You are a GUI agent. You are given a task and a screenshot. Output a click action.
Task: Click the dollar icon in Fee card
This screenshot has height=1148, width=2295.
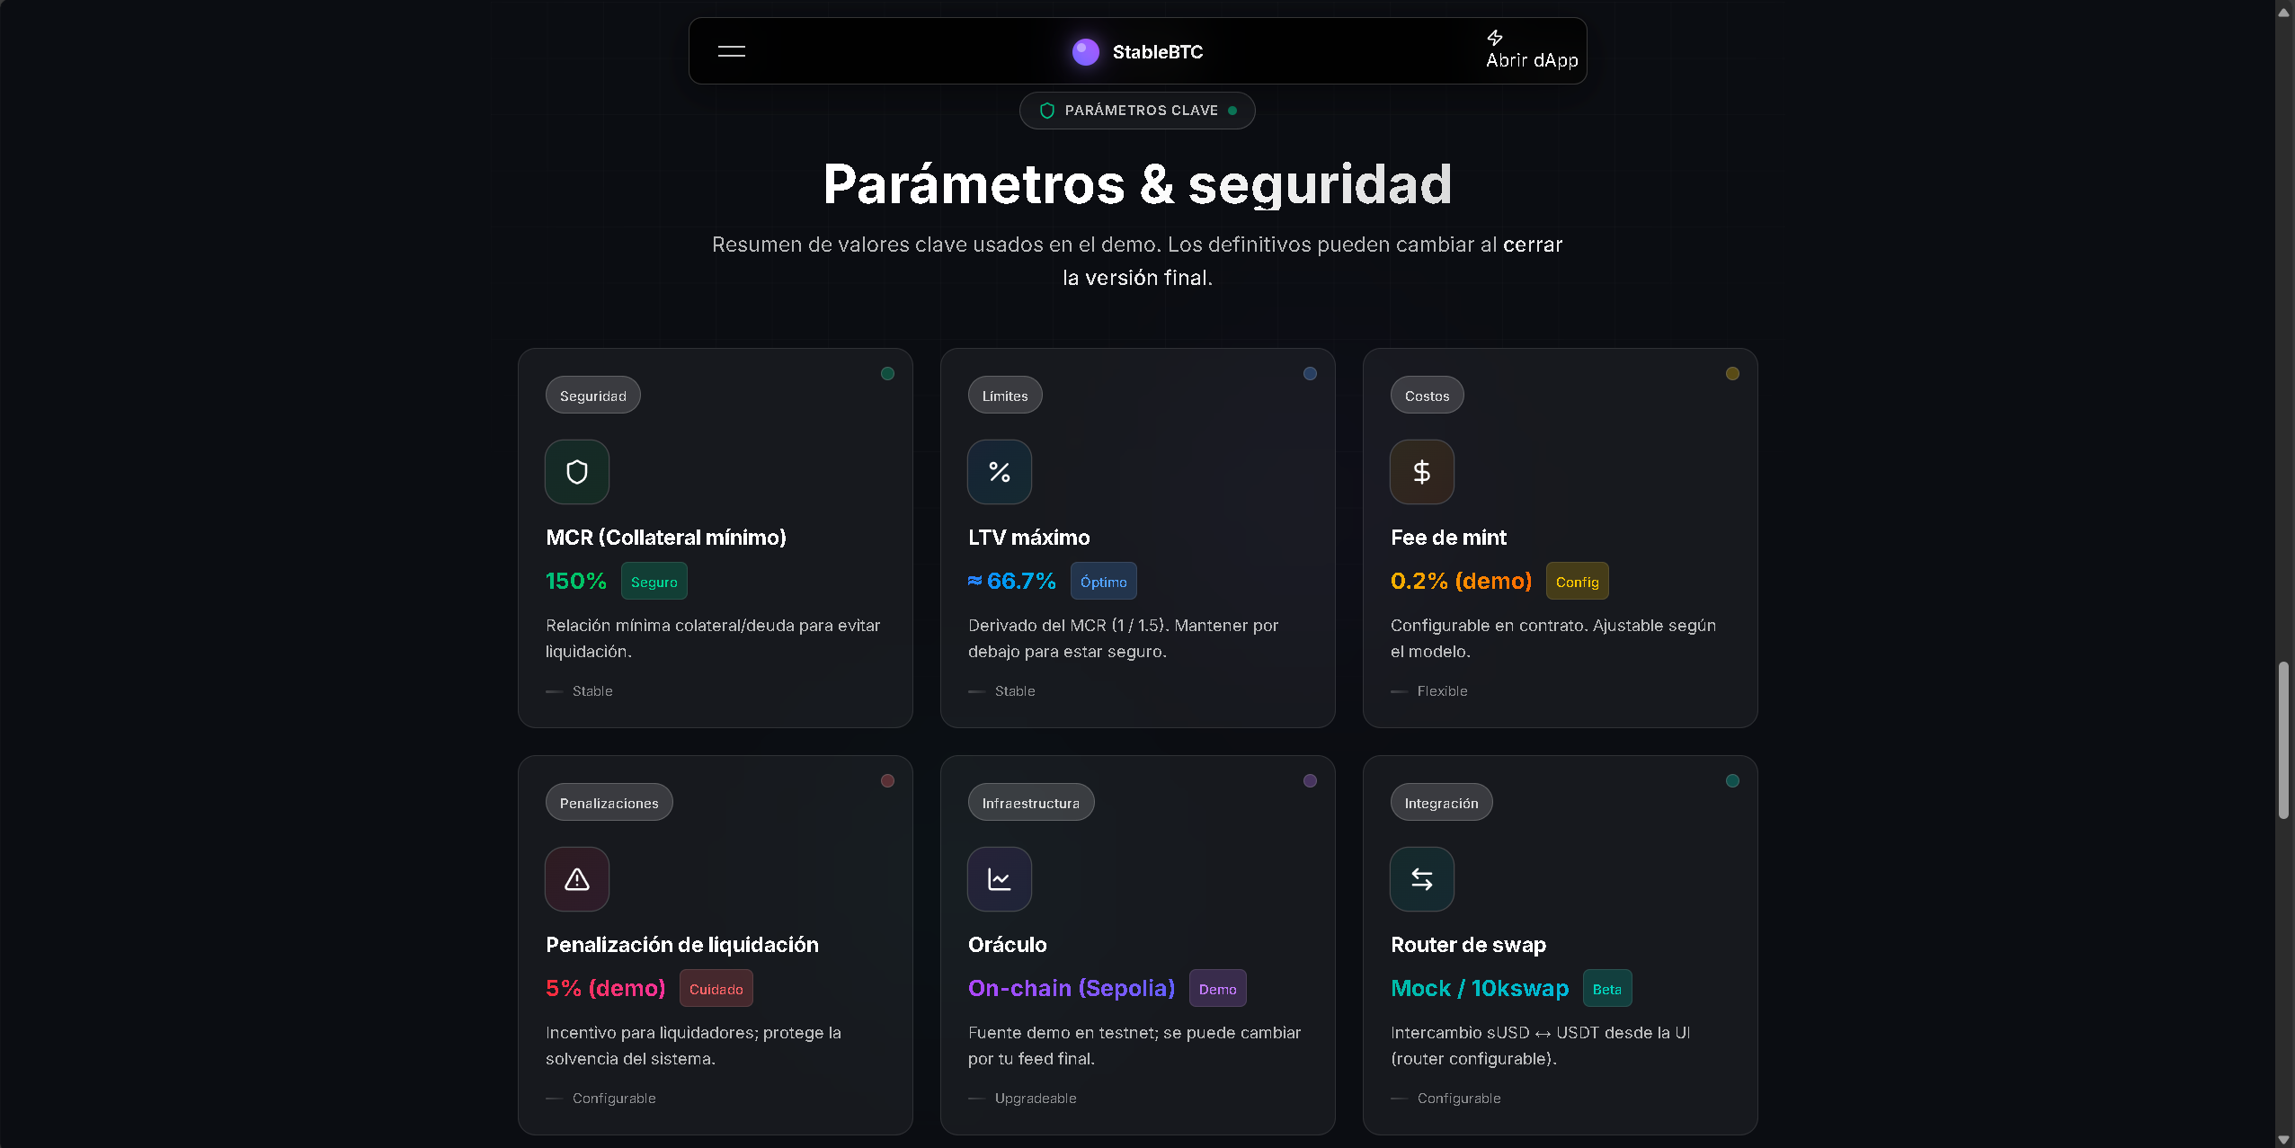tap(1421, 472)
